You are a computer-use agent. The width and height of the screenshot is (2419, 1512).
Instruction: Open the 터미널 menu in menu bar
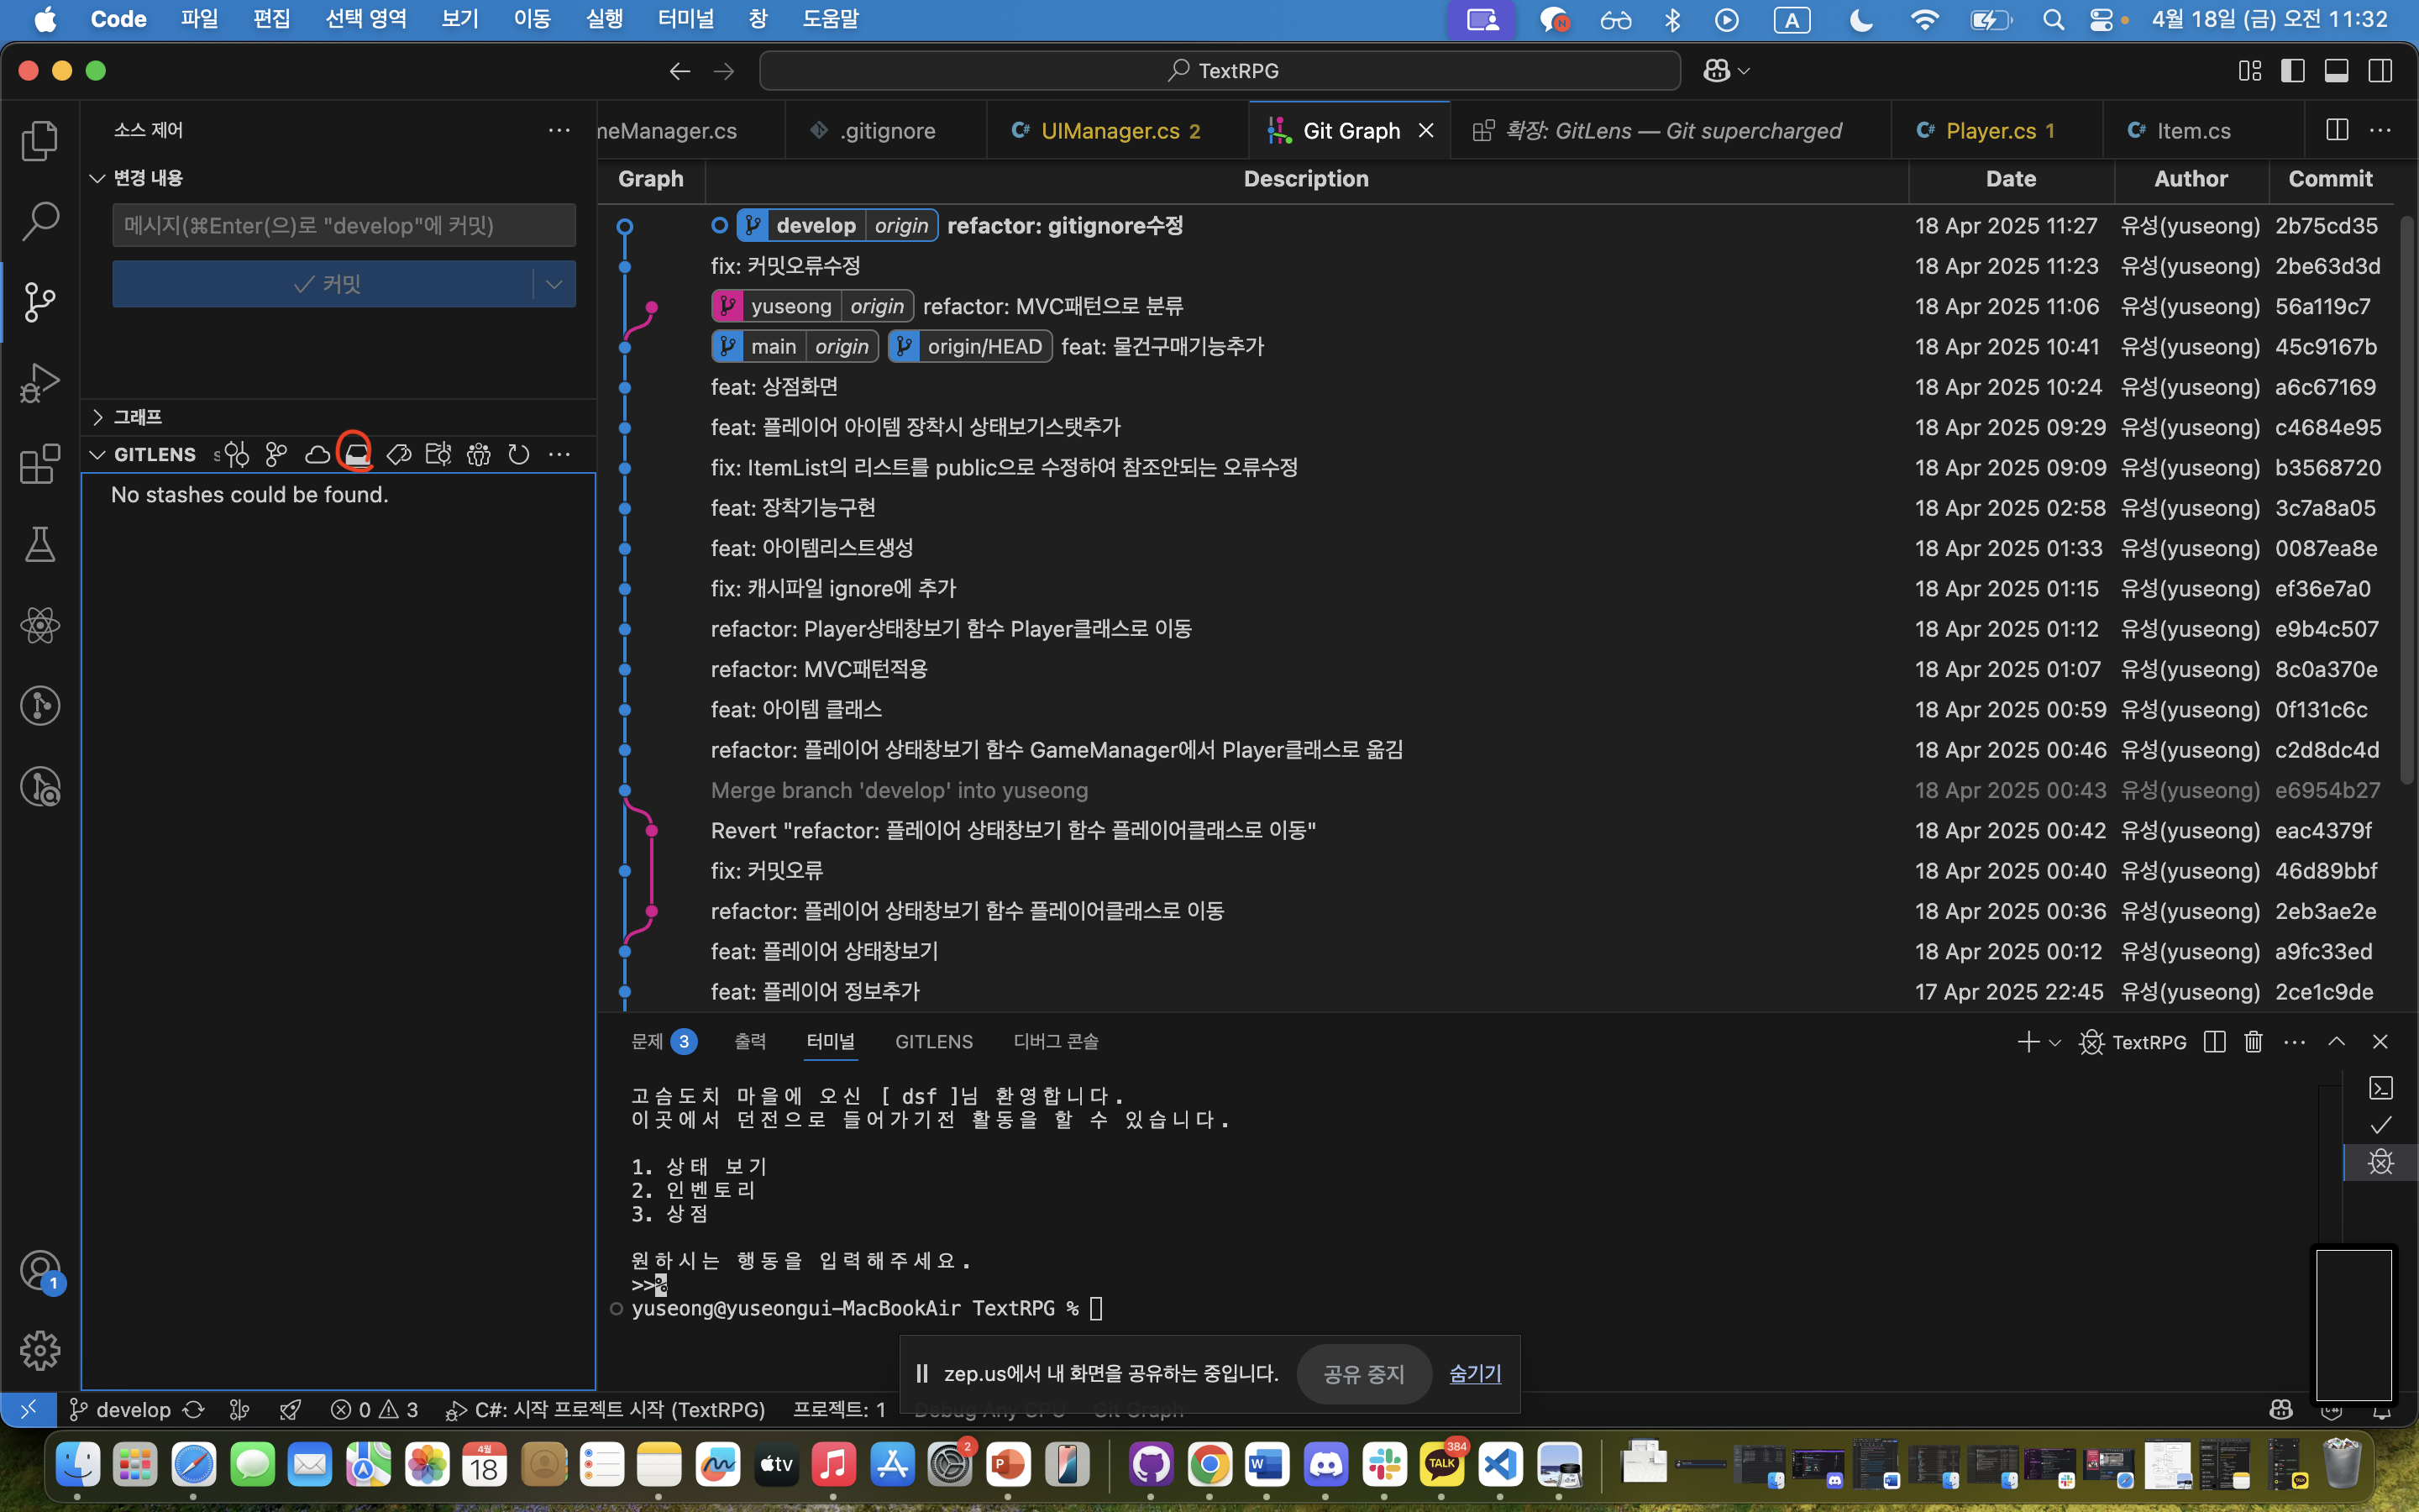tap(685, 19)
